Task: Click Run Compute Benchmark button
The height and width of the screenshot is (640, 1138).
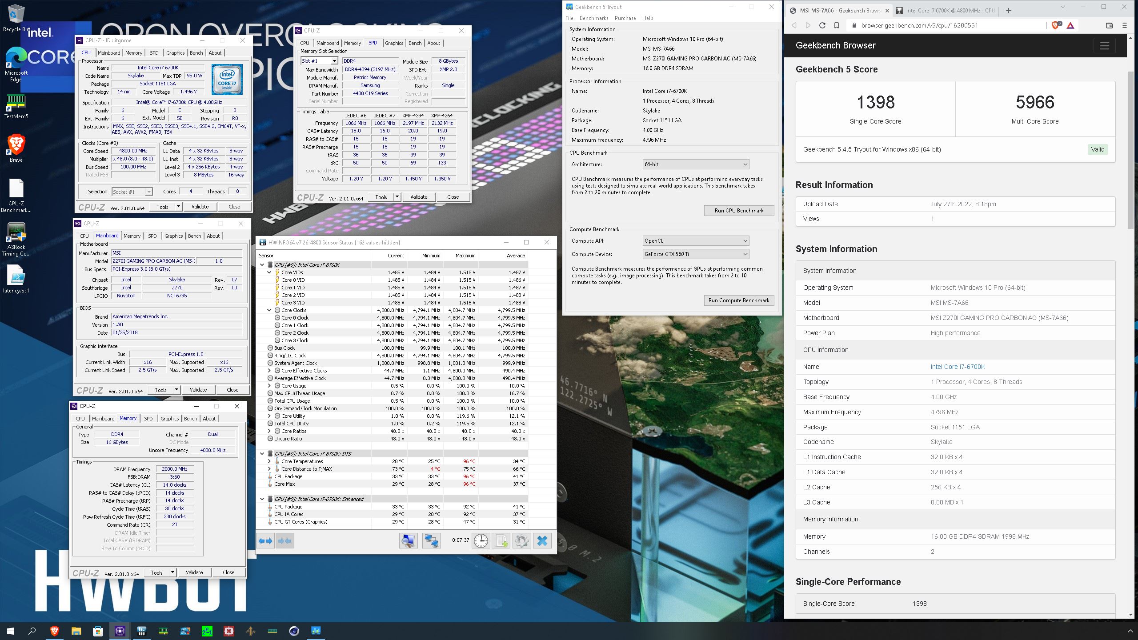Action: (x=739, y=300)
